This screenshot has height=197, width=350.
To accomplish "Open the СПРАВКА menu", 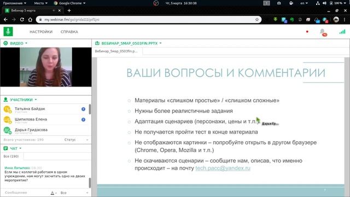I will (69, 32).
